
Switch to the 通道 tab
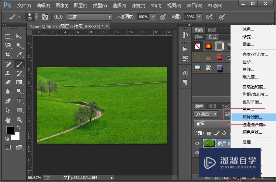(212, 106)
